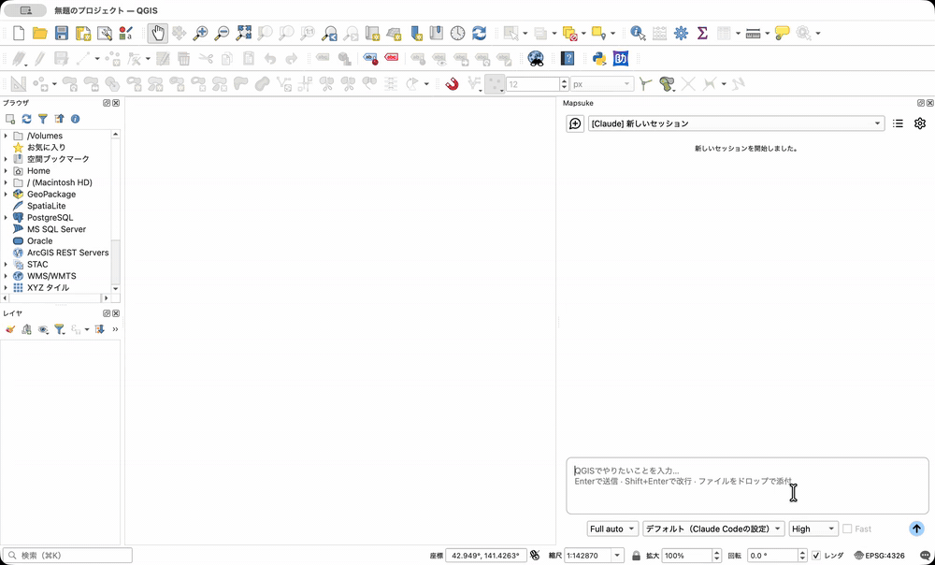Viewport: 935px width, 565px height.
Task: Select ArcGIS REST Servers entry
Action: pyautogui.click(x=68, y=253)
